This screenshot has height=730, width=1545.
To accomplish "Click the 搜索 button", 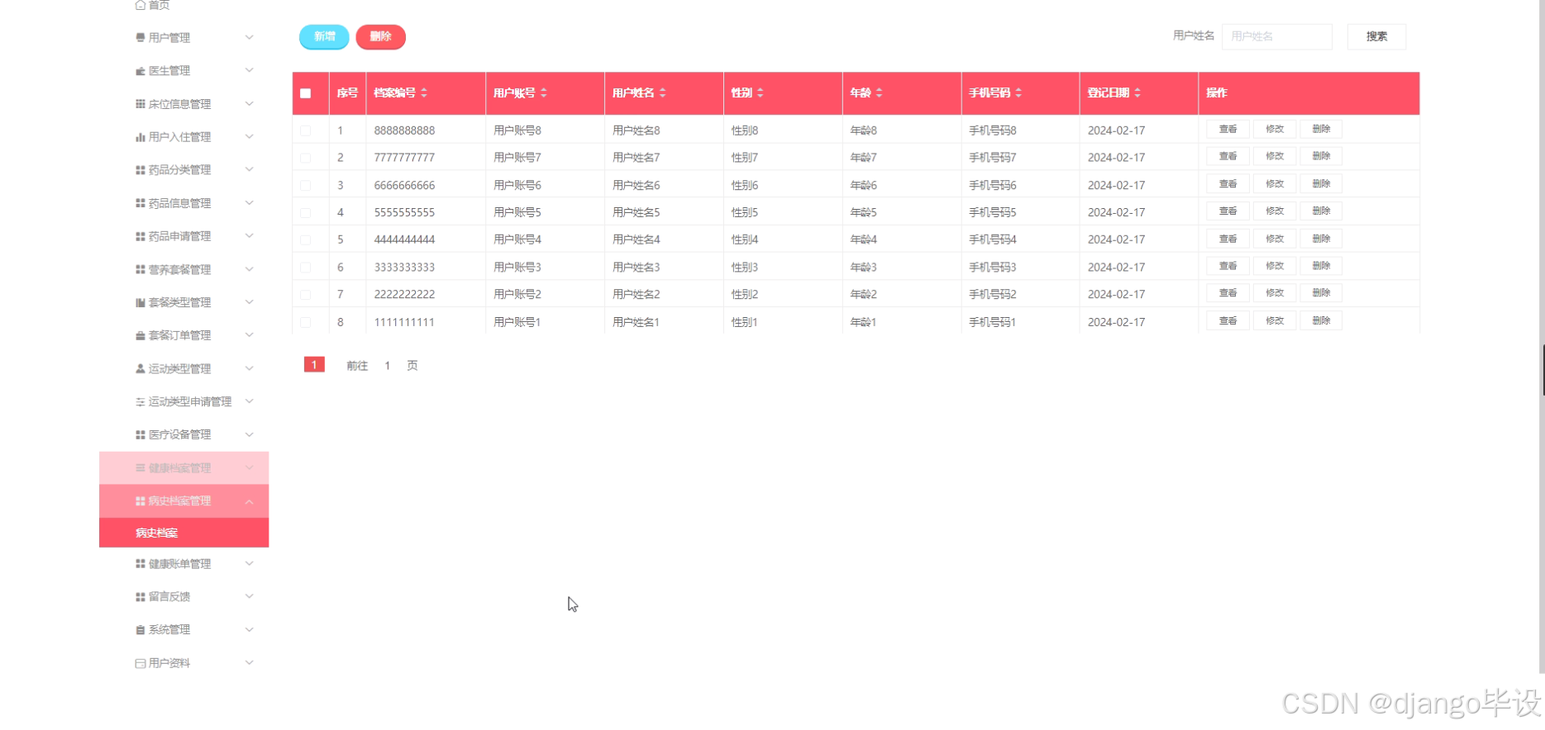I will 1376,36.
